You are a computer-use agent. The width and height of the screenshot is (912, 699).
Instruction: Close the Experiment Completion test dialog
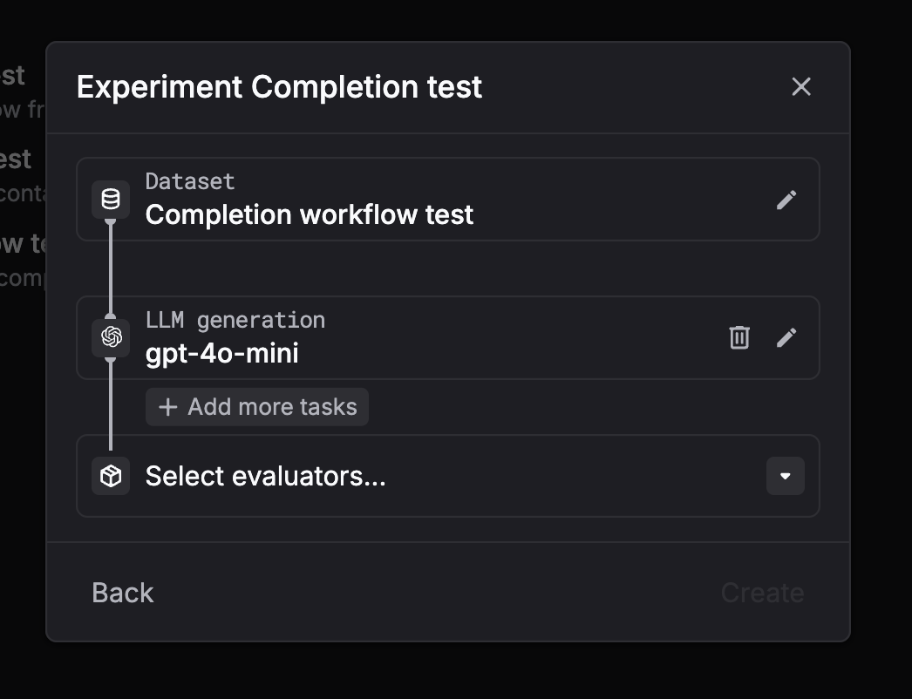[x=800, y=86]
